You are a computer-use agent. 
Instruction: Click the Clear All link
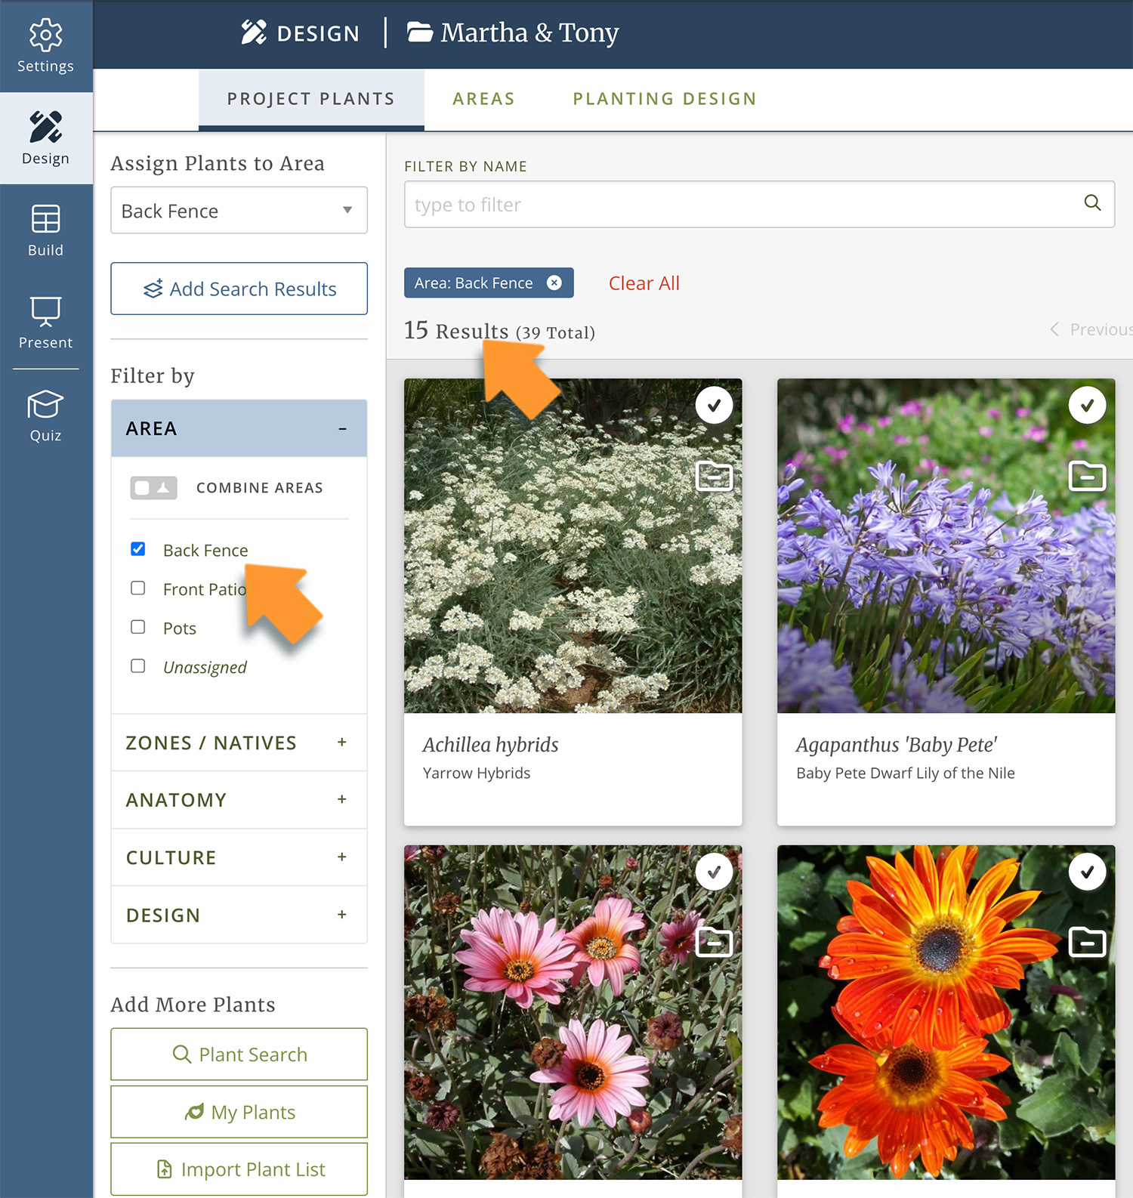(x=644, y=283)
